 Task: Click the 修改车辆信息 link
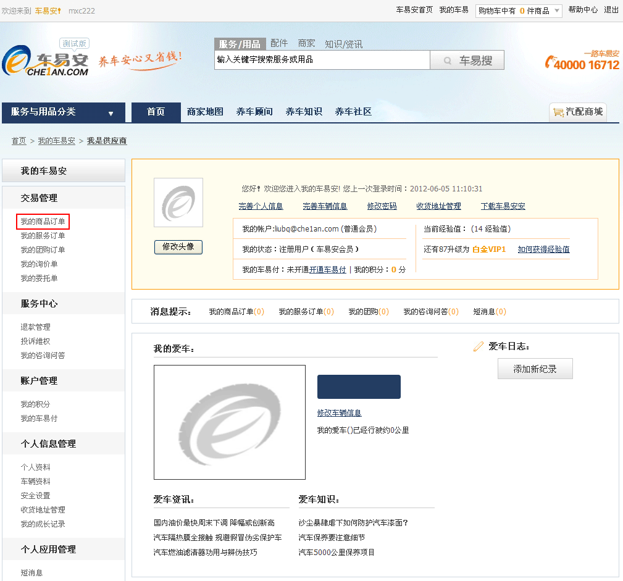(x=340, y=413)
